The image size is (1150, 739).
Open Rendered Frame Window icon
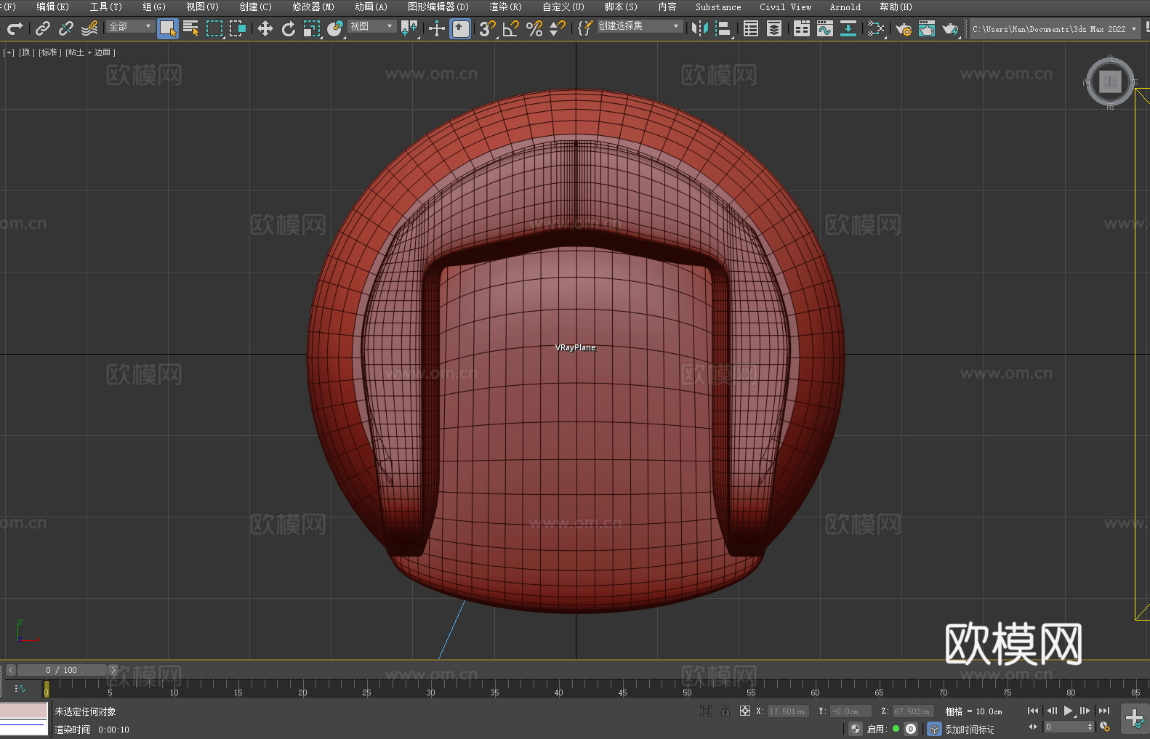[x=927, y=28]
